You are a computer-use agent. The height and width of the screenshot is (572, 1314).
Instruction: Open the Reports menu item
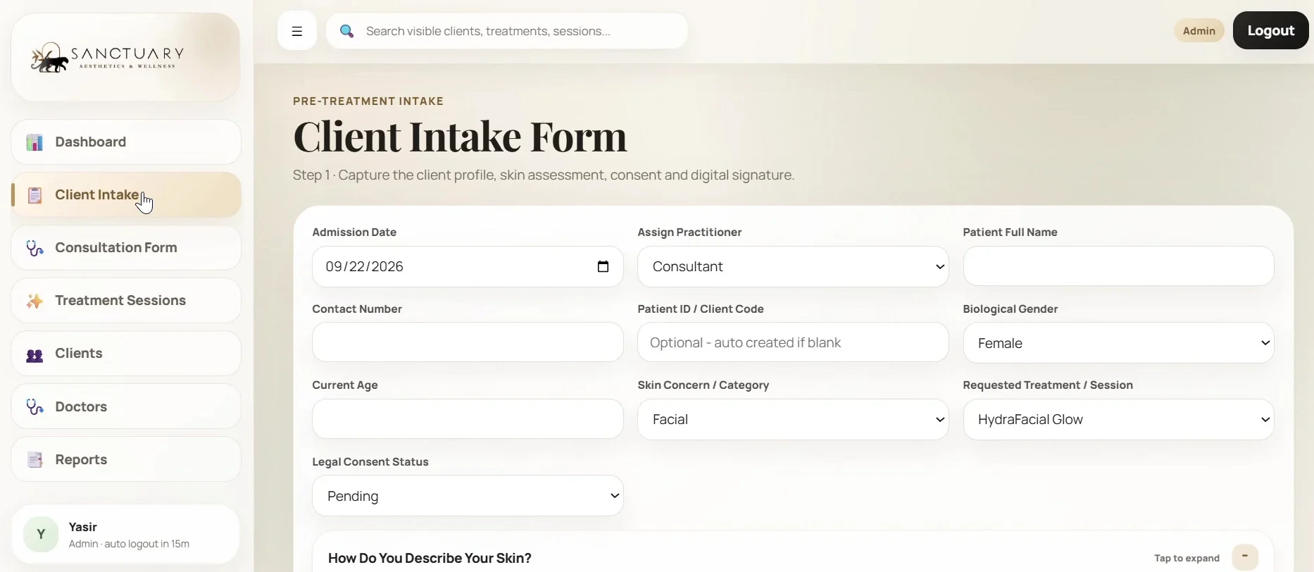(x=126, y=459)
